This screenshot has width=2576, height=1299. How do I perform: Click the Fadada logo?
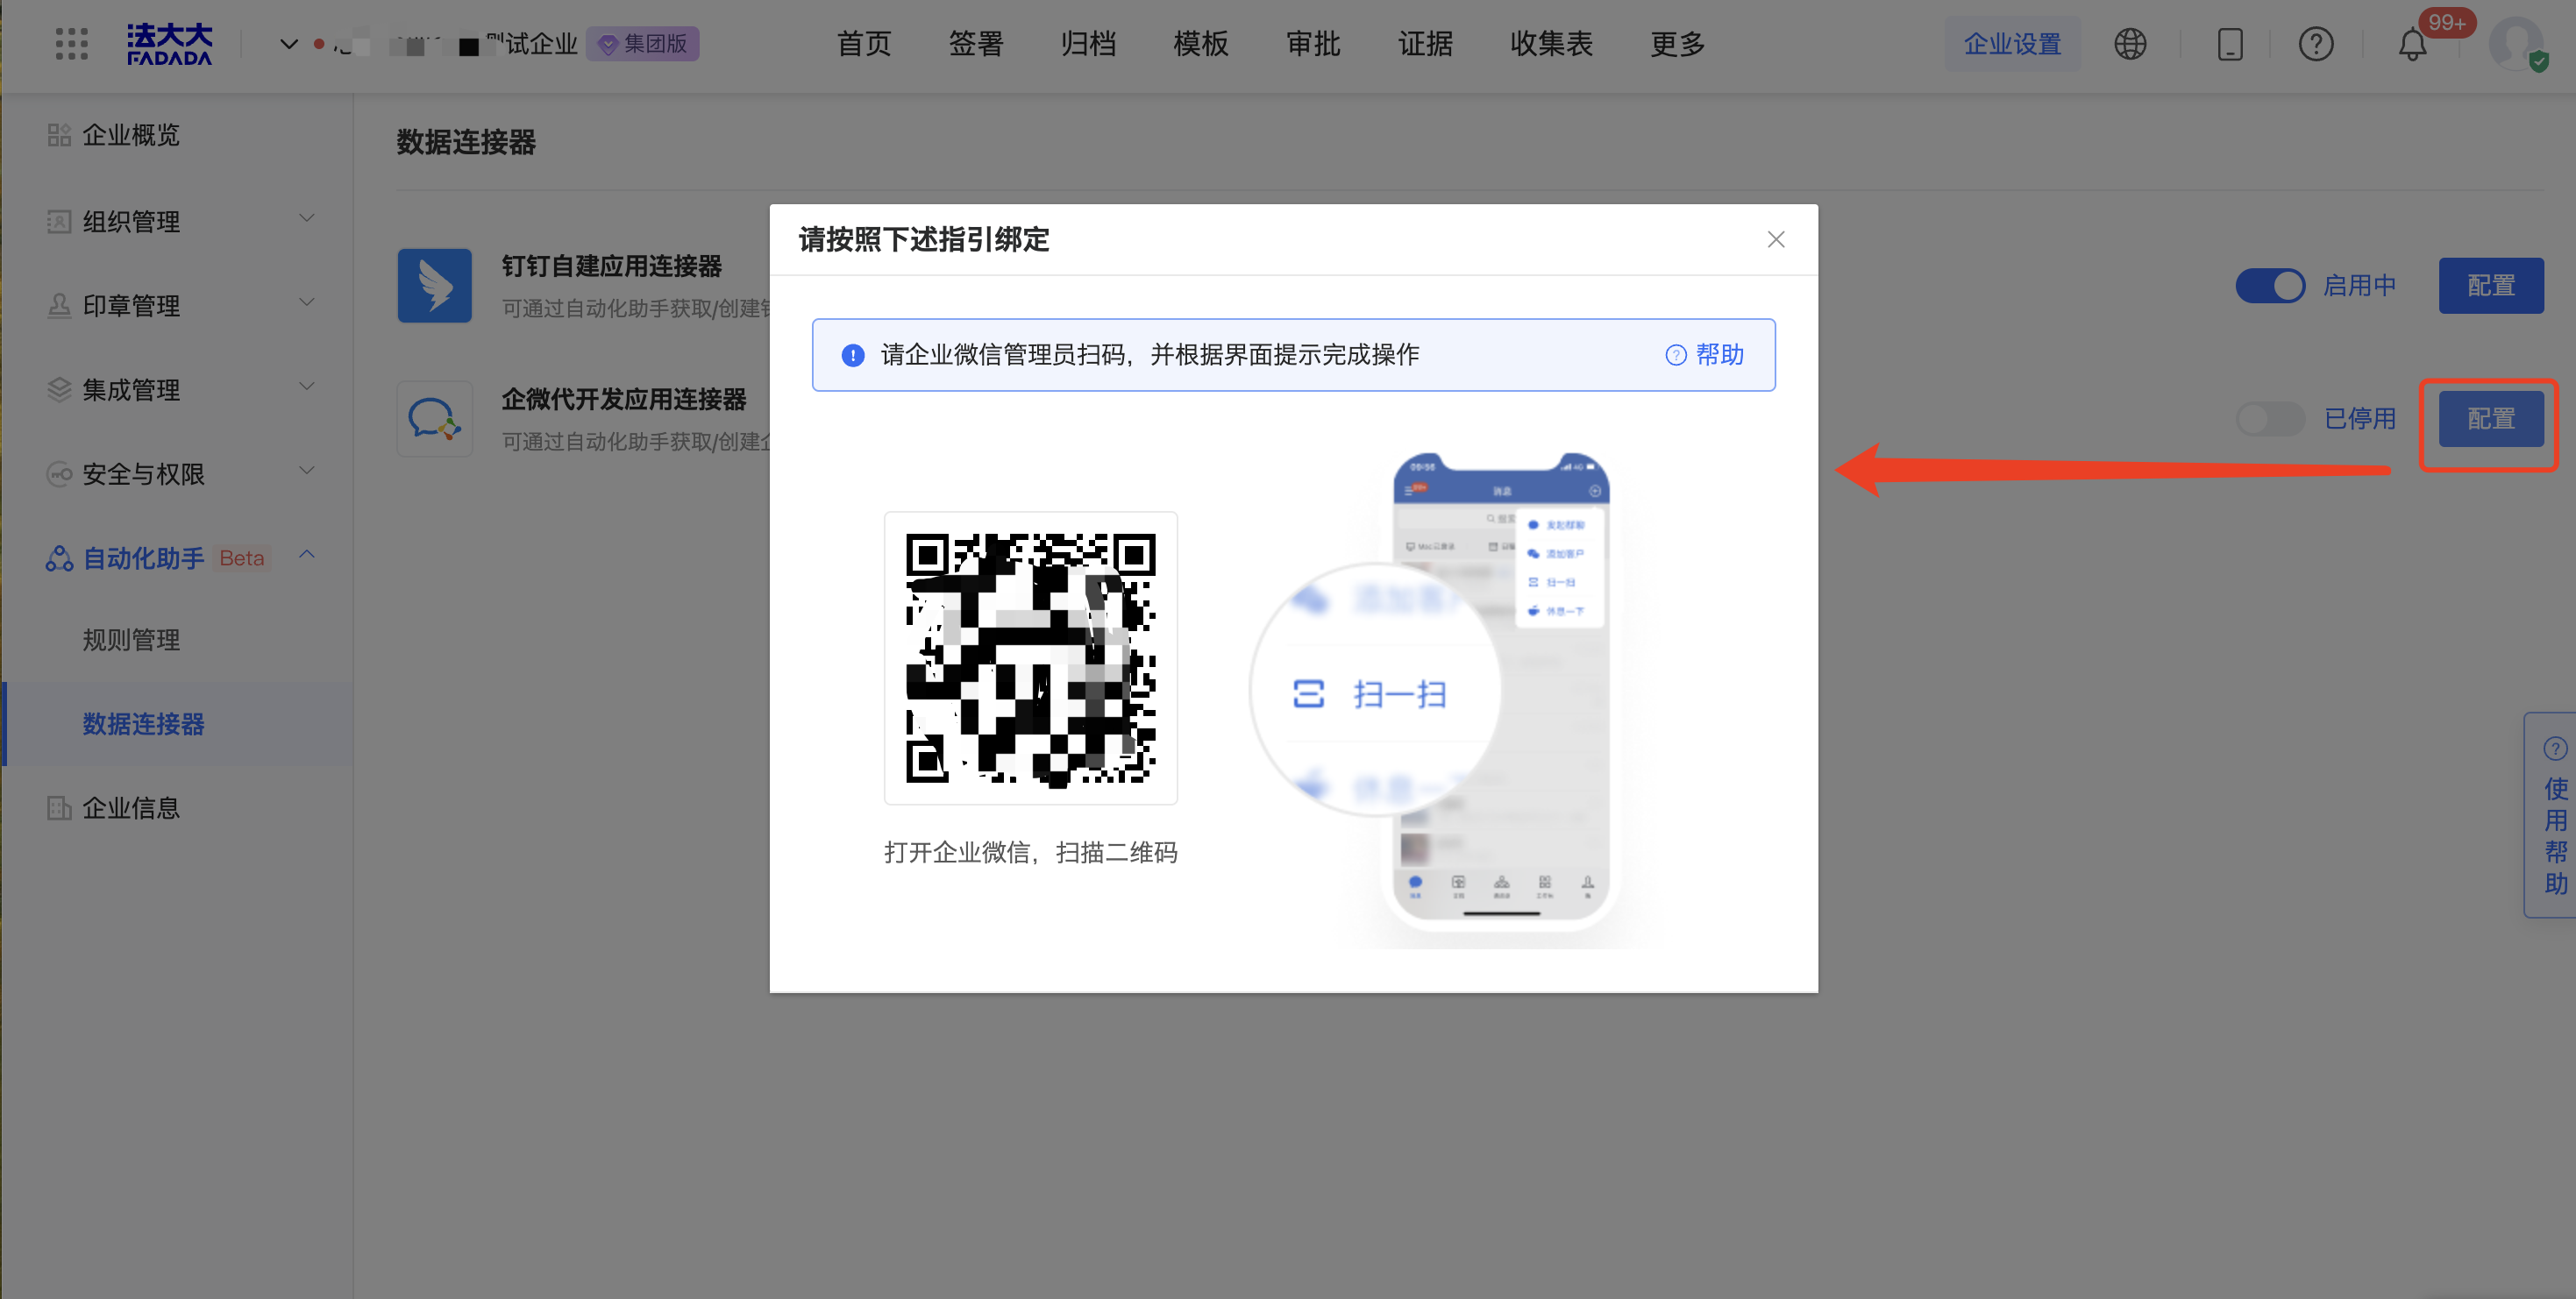169,44
